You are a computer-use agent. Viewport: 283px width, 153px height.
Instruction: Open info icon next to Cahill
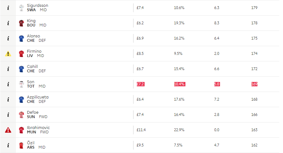point(8,69)
